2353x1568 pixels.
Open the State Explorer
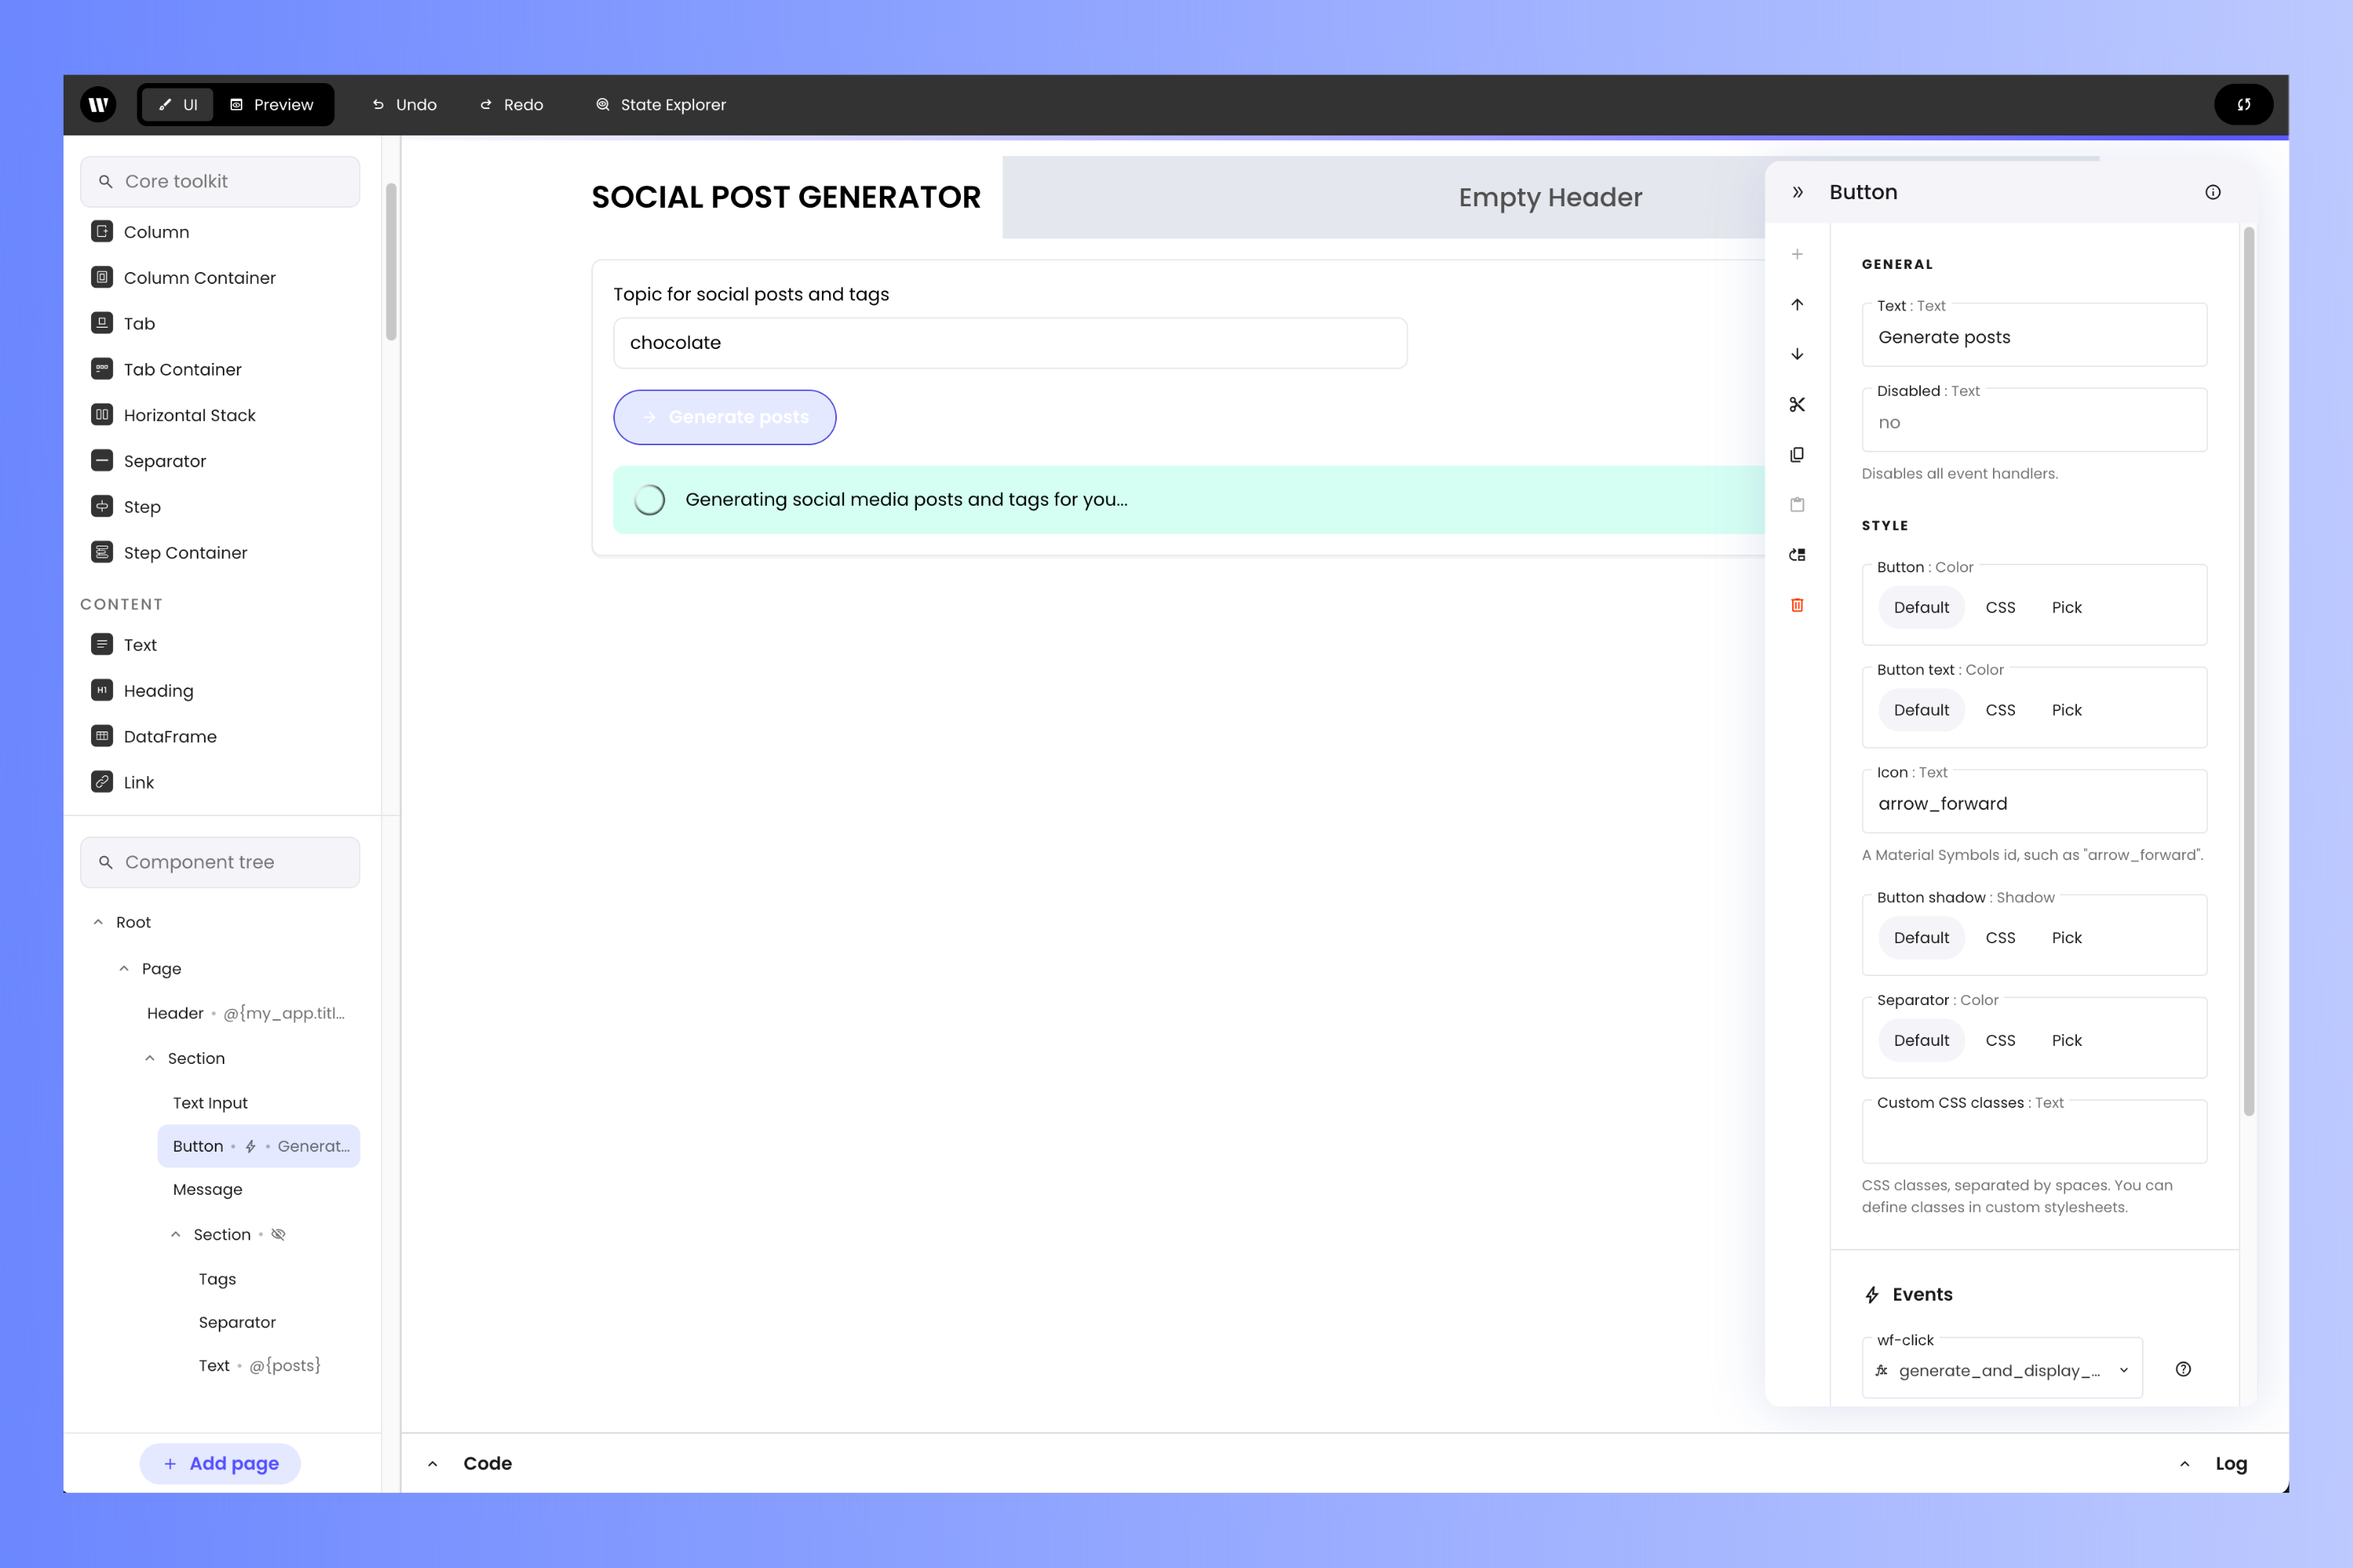click(x=661, y=104)
